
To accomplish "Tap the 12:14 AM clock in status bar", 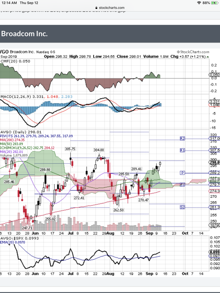I will 9,3.
